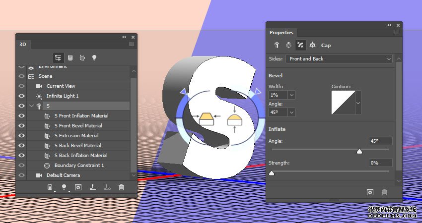
Task: Select S Extrusion Material row
Action: (78, 136)
